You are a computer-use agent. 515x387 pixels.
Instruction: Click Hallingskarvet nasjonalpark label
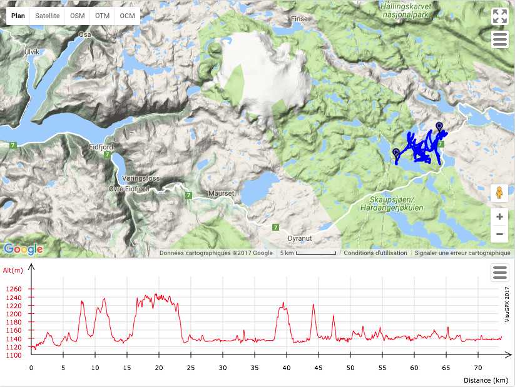point(405,11)
